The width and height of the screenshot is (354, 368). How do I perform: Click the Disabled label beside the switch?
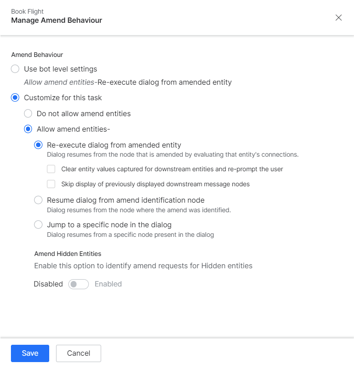pos(48,284)
